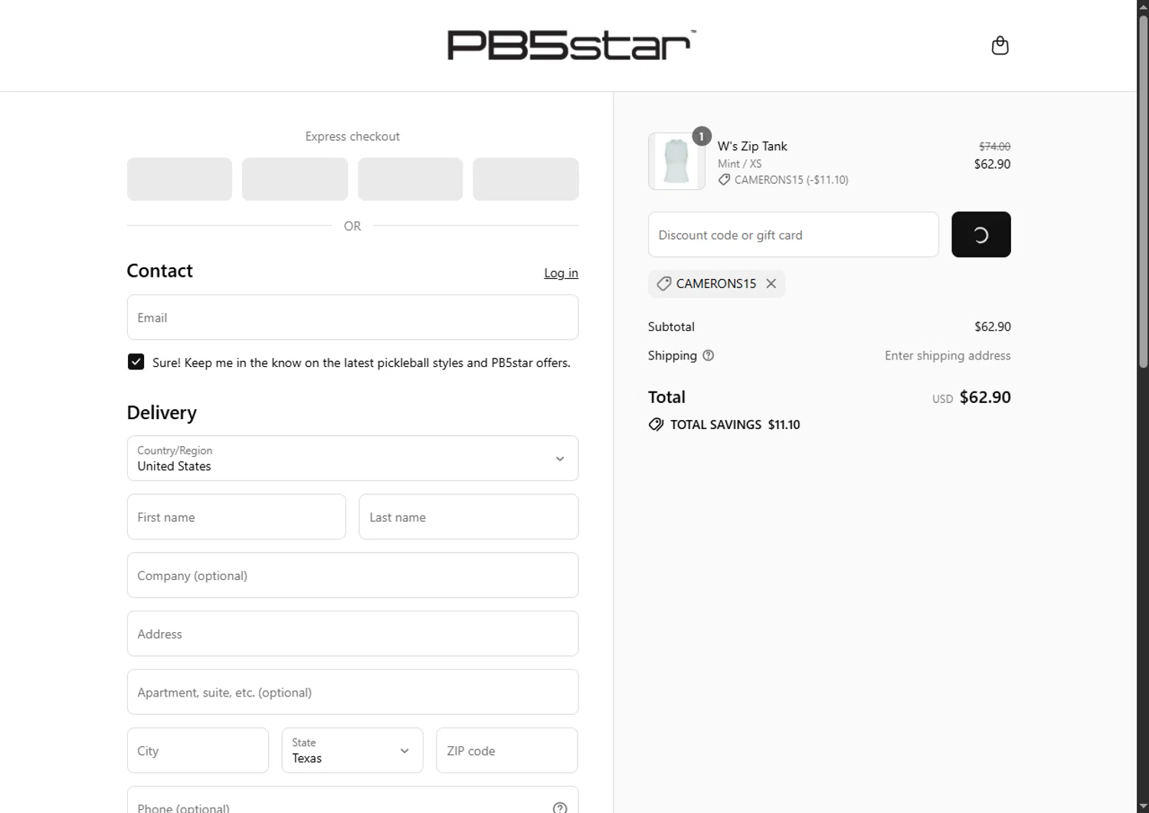The image size is (1149, 813).
Task: Click the Total amount $62.90
Action: pos(985,397)
